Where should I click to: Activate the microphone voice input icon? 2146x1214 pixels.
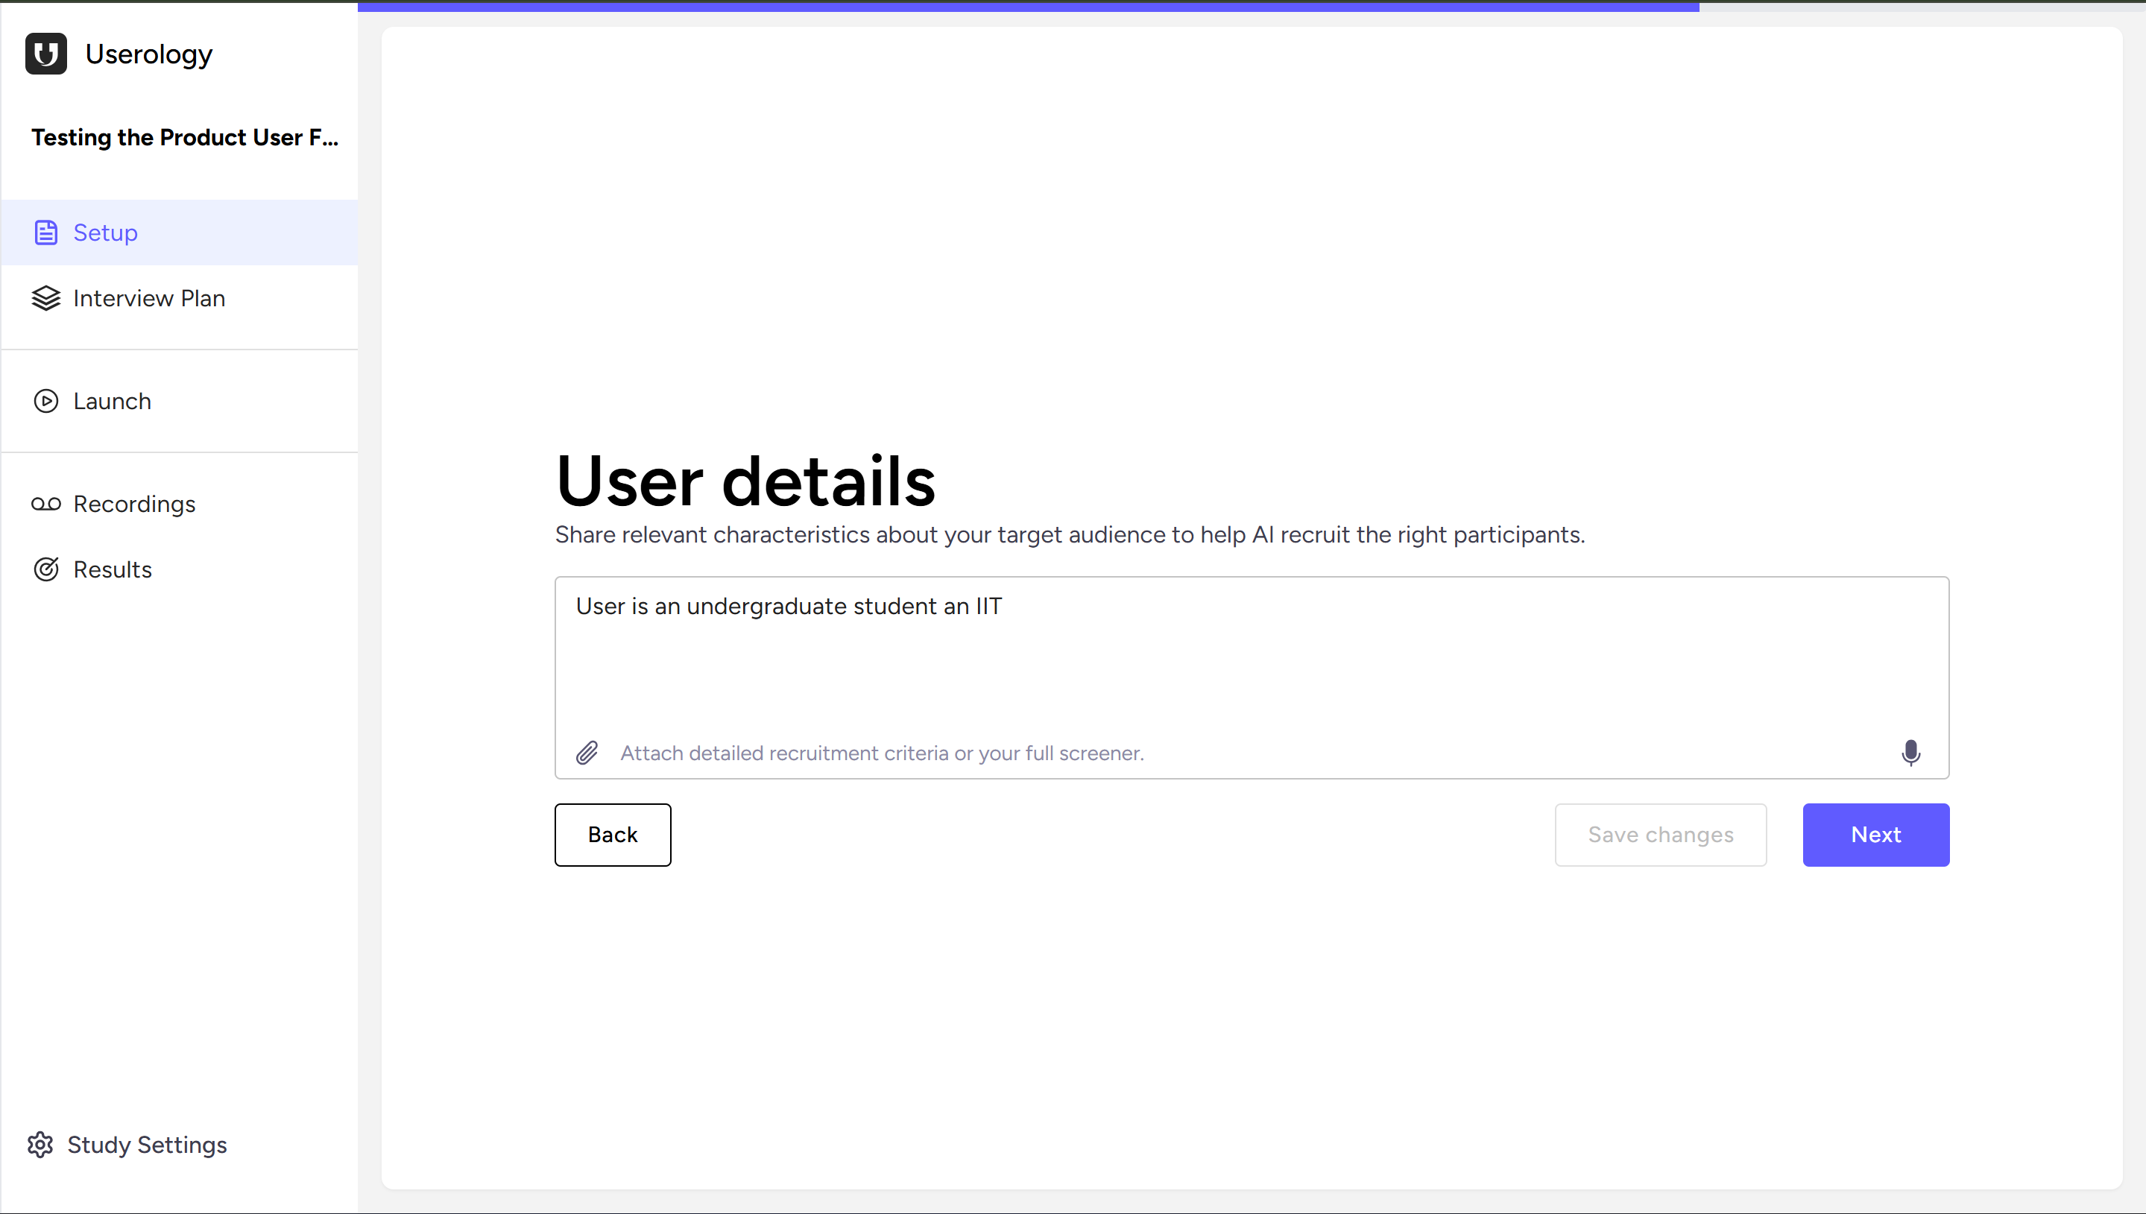[1911, 753]
